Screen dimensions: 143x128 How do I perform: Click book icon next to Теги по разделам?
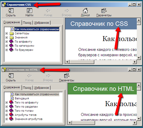[12, 107]
